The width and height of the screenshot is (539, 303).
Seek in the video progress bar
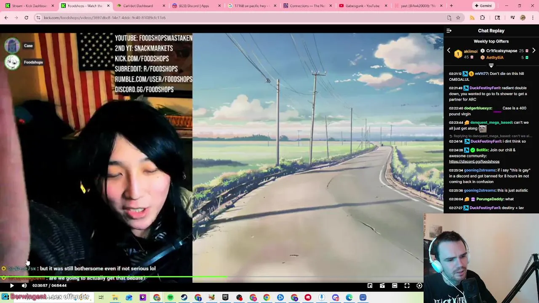coord(211,277)
